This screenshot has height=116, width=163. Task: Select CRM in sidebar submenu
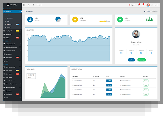8,21
